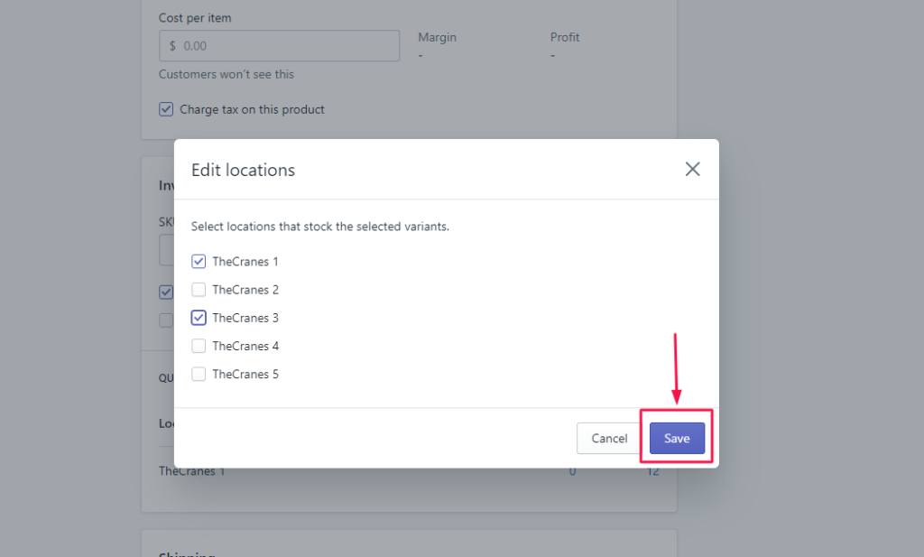Screen dimensions: 924x557
Task: Enable the TheCranes 2 location checkbox box
Action: [199, 290]
